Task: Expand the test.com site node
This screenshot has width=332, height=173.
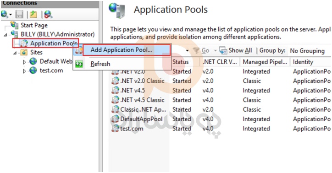Action: [24, 71]
